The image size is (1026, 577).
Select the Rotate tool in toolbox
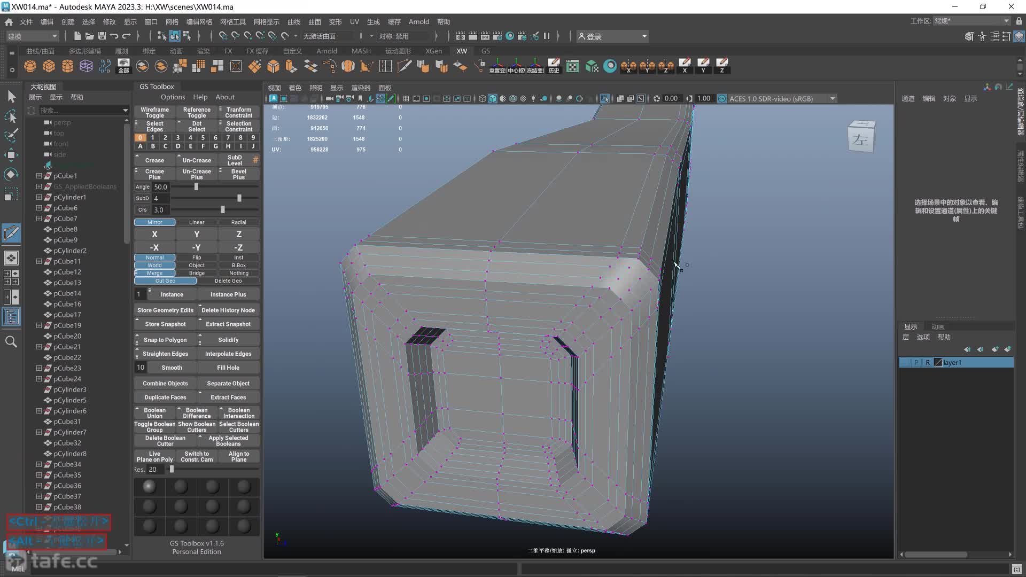pyautogui.click(x=11, y=174)
